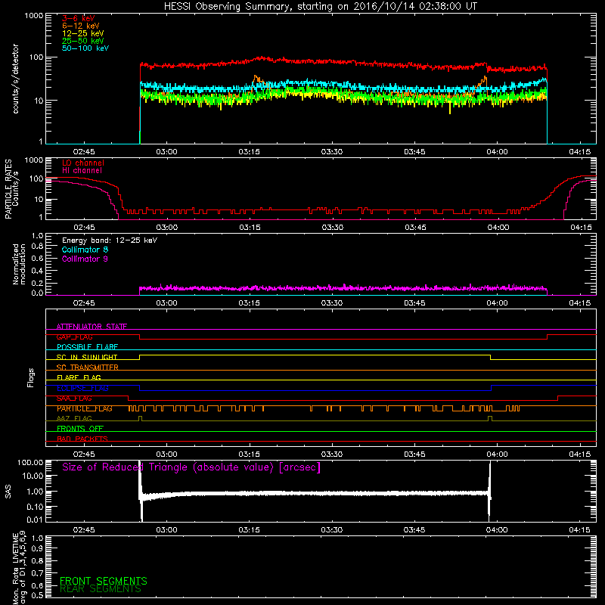Click the 03:30 tick under the modulation plot
The width and height of the screenshot is (605, 605).
(x=332, y=303)
